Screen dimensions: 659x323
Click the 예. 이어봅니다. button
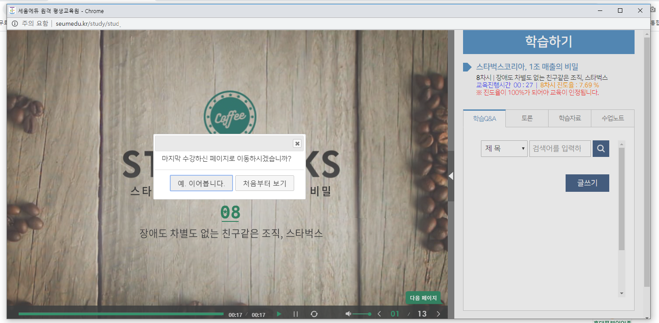pyautogui.click(x=201, y=184)
